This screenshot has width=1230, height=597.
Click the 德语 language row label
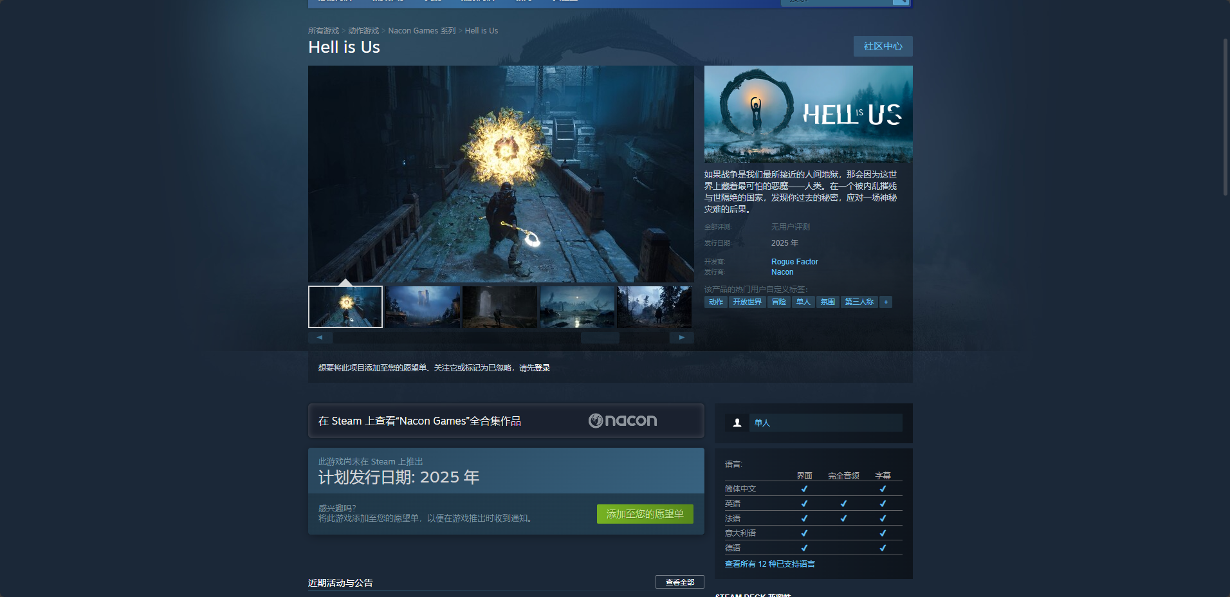pos(733,548)
